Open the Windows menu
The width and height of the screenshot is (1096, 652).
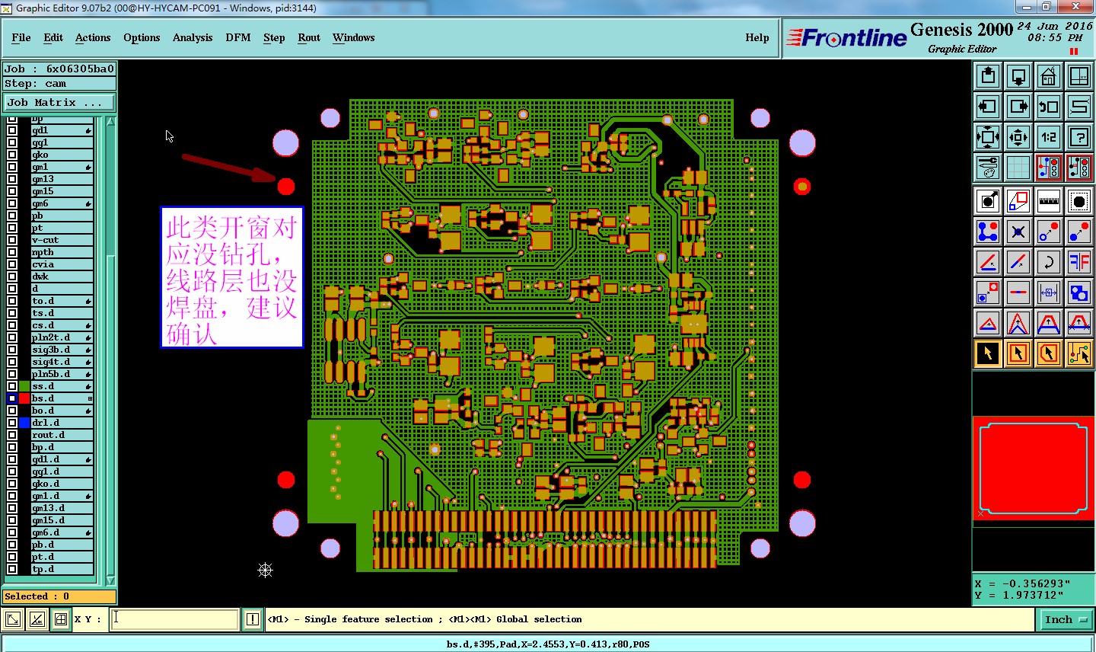353,37
